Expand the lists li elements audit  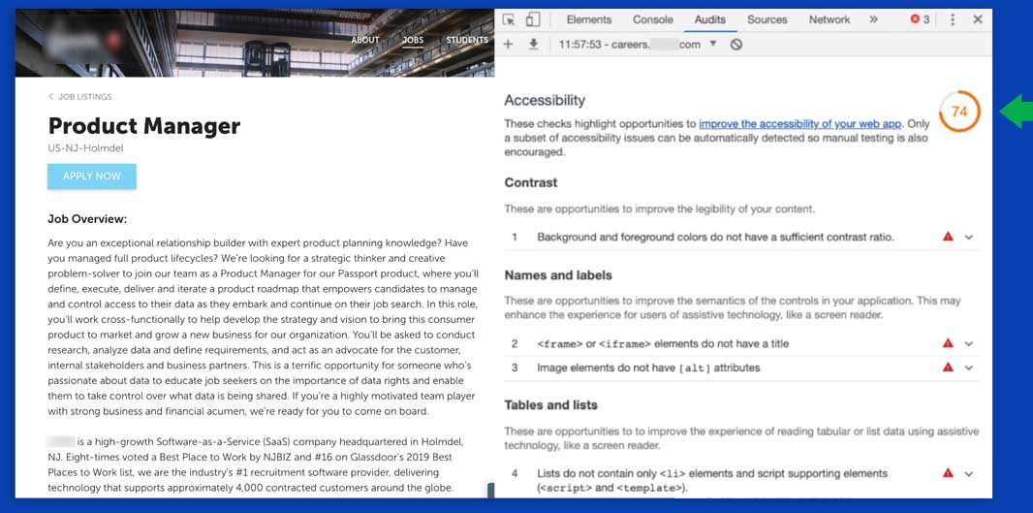click(x=969, y=474)
